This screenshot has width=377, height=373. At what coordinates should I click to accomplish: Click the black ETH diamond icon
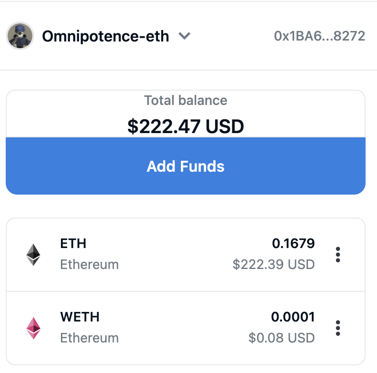click(x=33, y=255)
